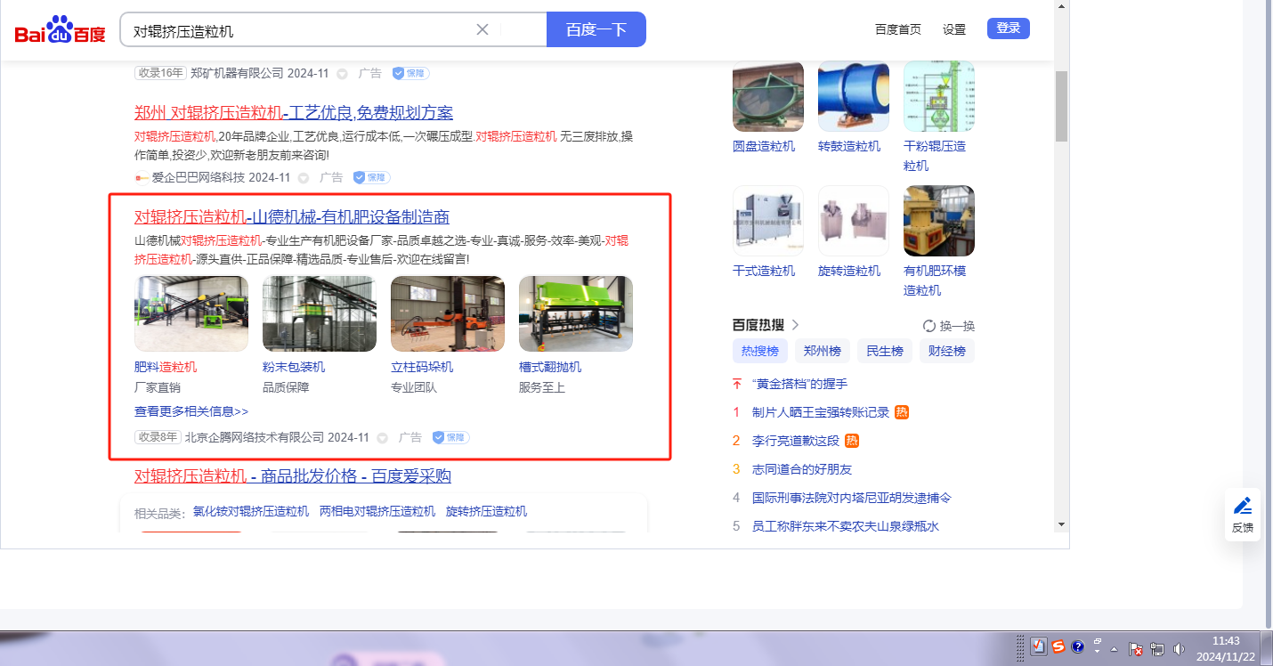Open 圆盘造粒机 text link in sidebar
This screenshot has width=1273, height=666.
[x=764, y=146]
